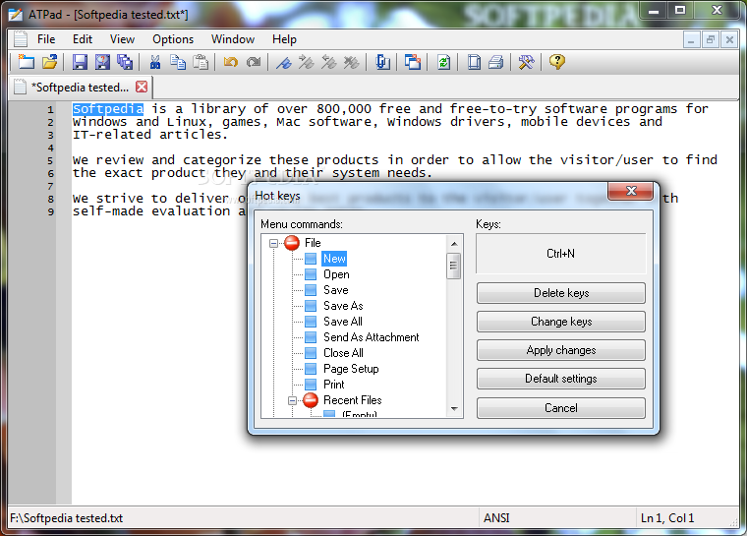This screenshot has width=747, height=536.
Task: Select New in the menu commands tree
Action: 334,259
